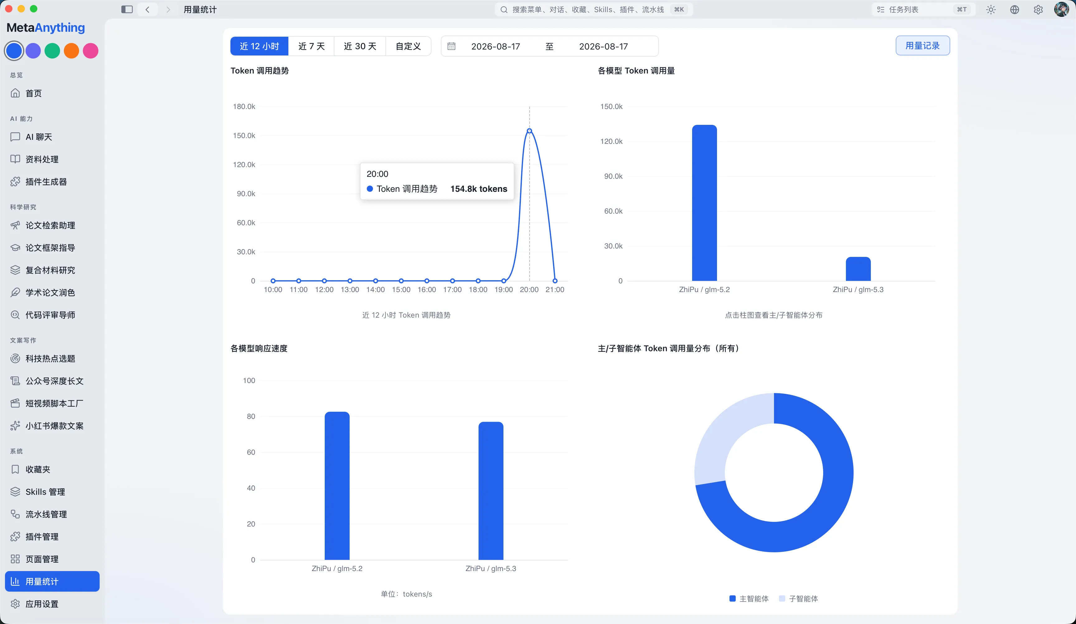This screenshot has height=624, width=1076.
Task: Open 代码评审导师 in sidebar
Action: [x=52, y=315]
